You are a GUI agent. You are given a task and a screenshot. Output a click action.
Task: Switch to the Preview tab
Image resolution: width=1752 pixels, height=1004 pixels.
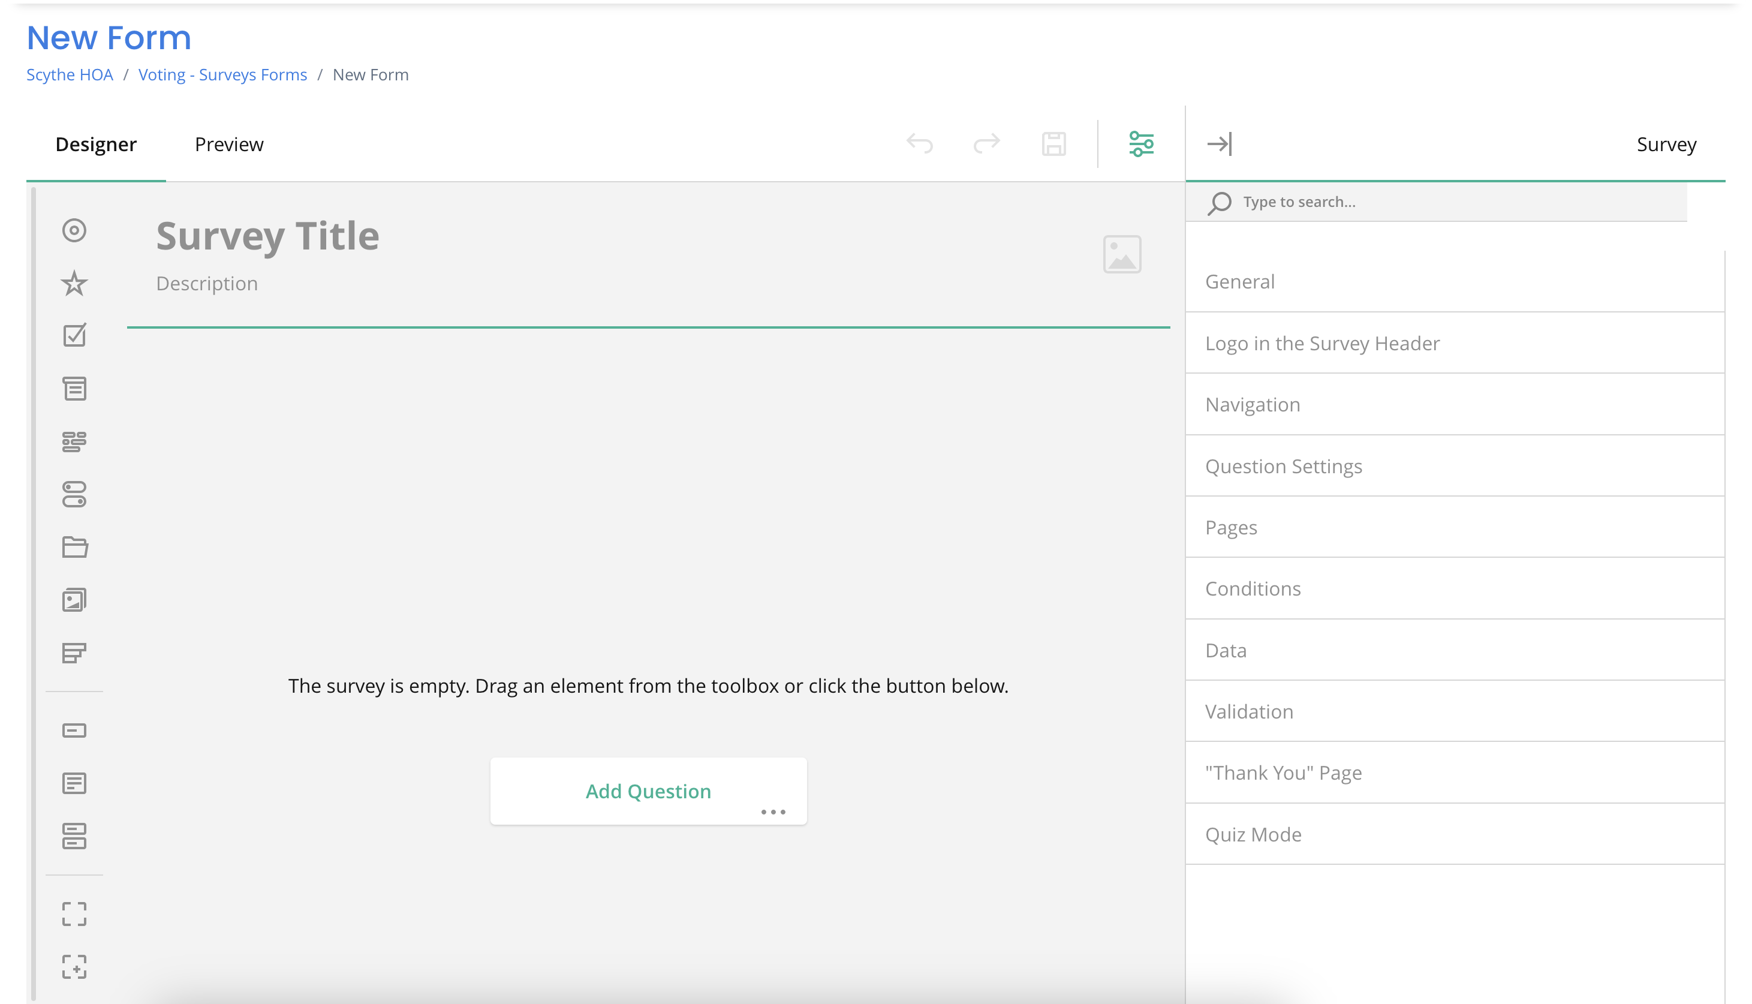pos(229,144)
